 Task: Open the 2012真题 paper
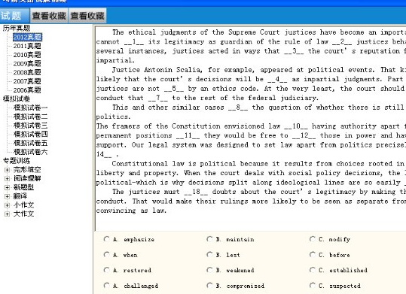[27, 37]
